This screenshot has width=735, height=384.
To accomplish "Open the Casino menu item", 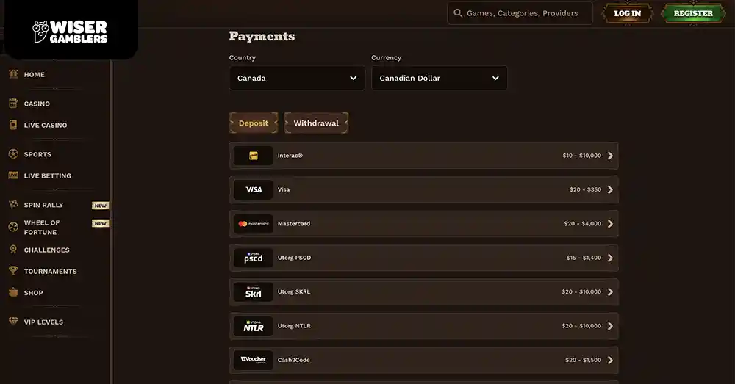I will [x=37, y=104].
